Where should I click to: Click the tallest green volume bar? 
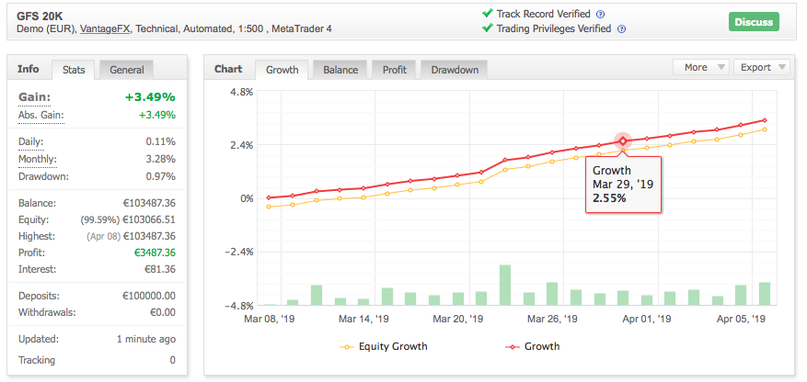(x=505, y=285)
